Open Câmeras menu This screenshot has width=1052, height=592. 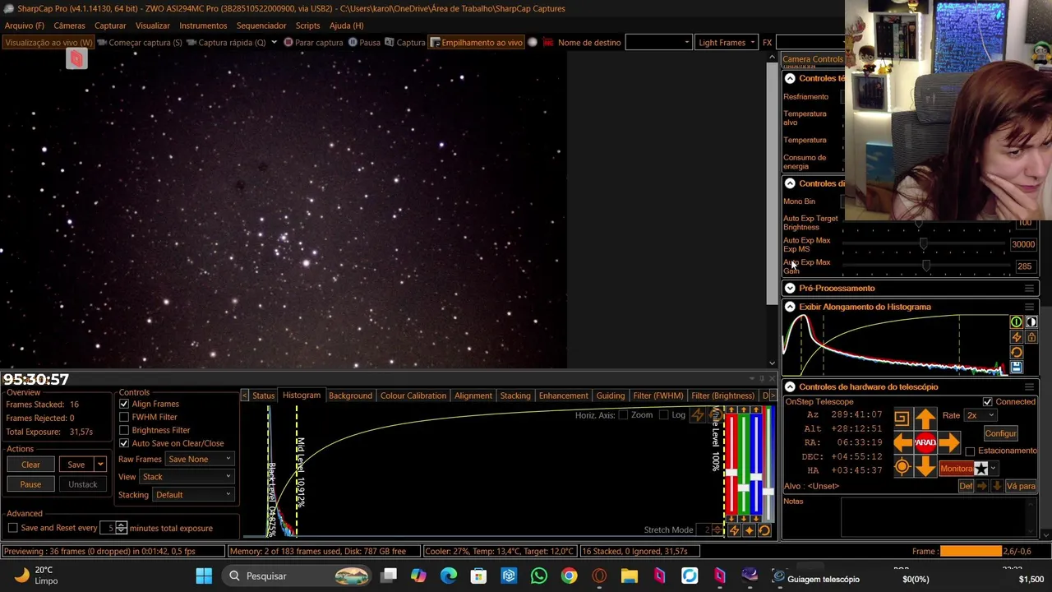(69, 25)
